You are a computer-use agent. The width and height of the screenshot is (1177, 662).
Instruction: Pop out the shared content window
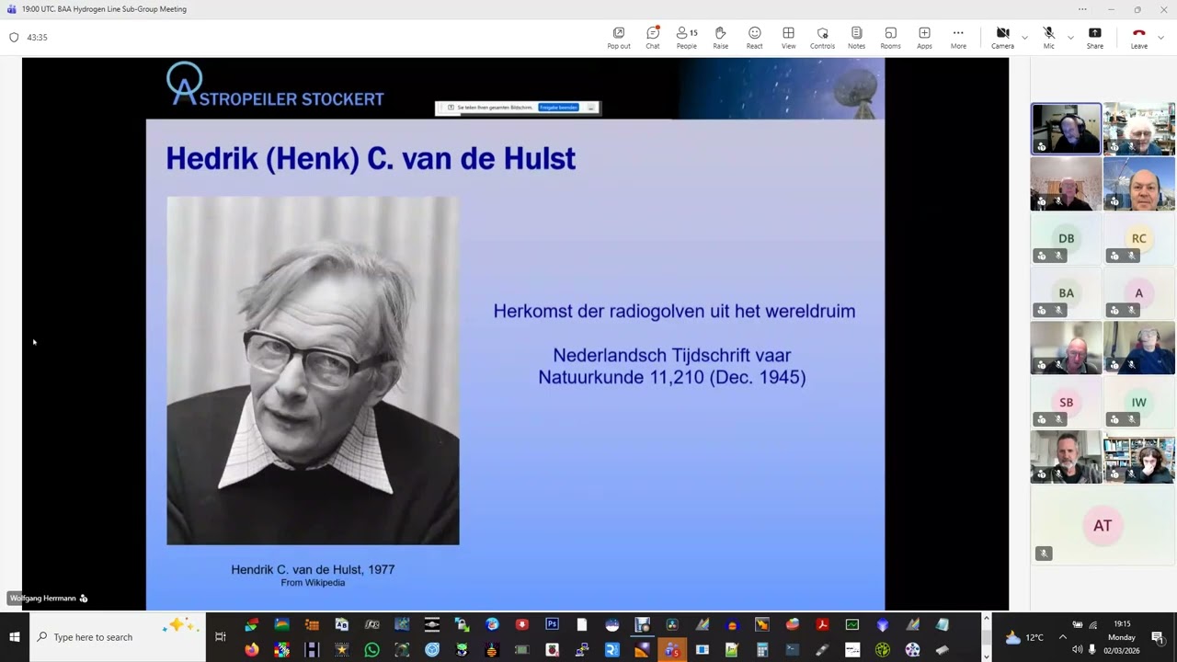click(x=619, y=37)
